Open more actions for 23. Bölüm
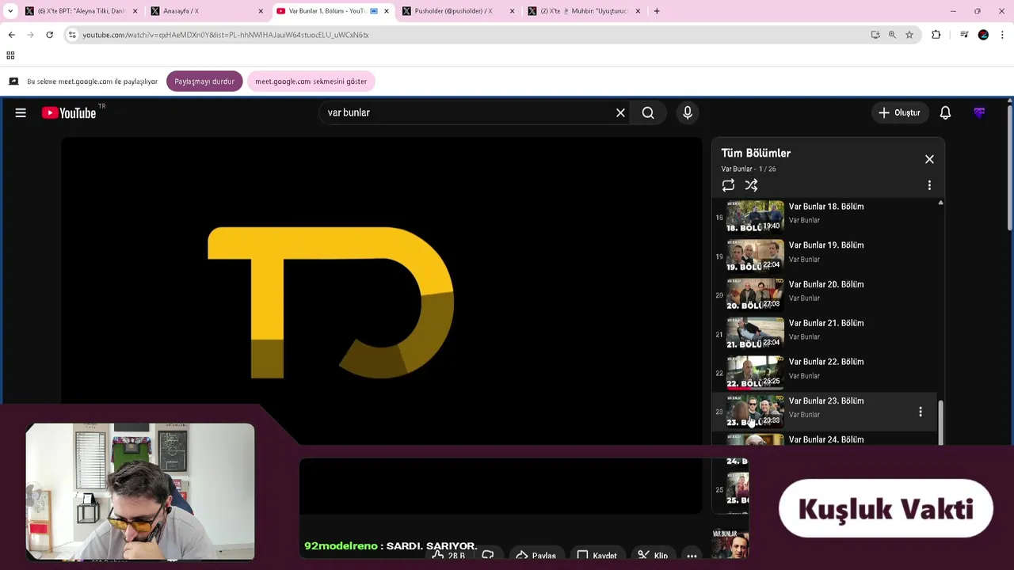The width and height of the screenshot is (1014, 570). pos(920,412)
